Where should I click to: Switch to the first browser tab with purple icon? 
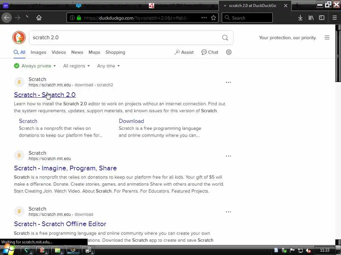36,6
